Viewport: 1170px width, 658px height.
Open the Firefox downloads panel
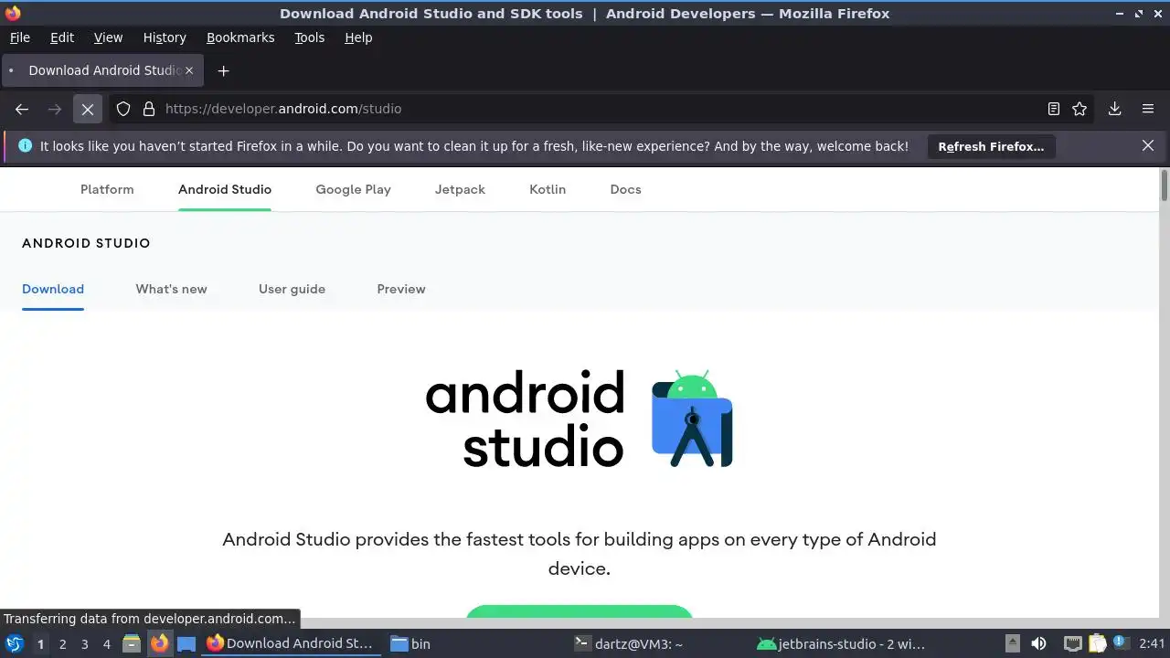[1115, 109]
